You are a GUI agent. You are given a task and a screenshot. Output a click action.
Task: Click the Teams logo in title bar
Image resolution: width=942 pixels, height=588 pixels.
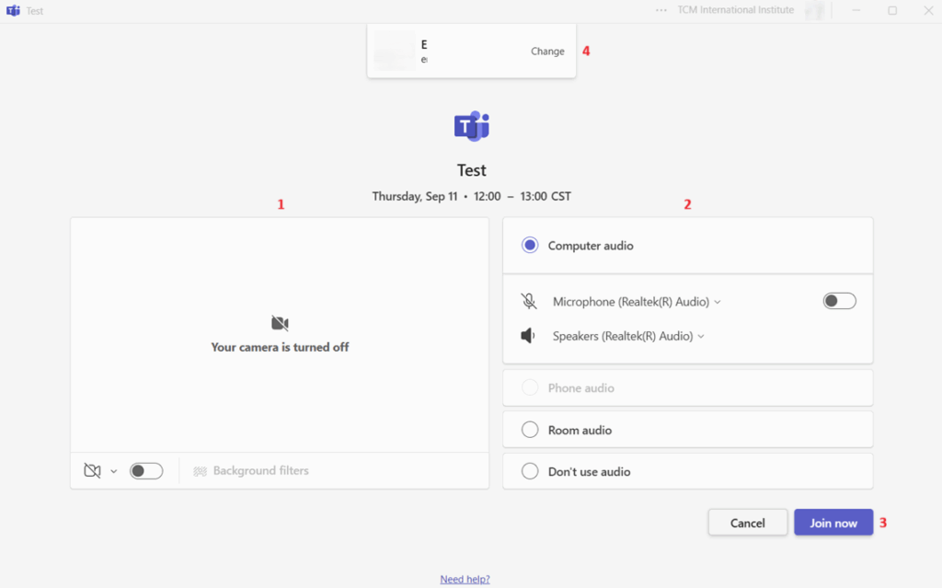[x=13, y=11]
